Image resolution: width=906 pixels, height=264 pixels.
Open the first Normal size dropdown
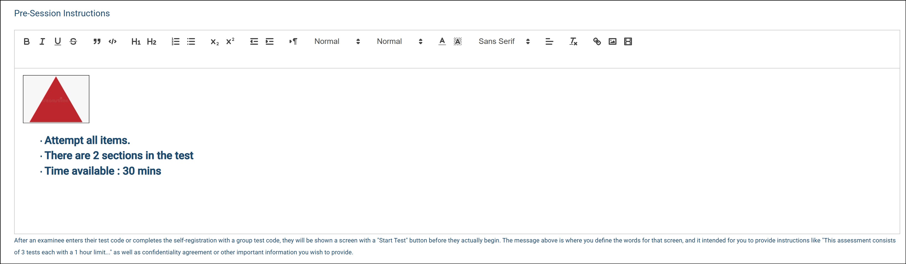coord(337,41)
